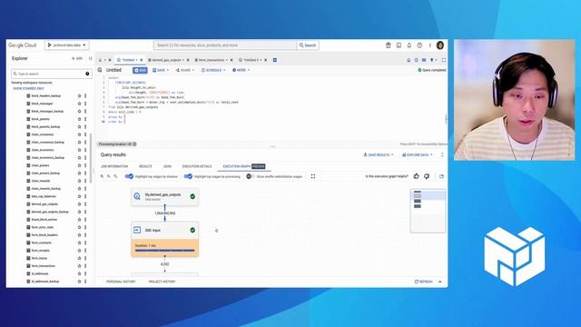
Task: Open the Execution Graph tab
Action: click(244, 166)
